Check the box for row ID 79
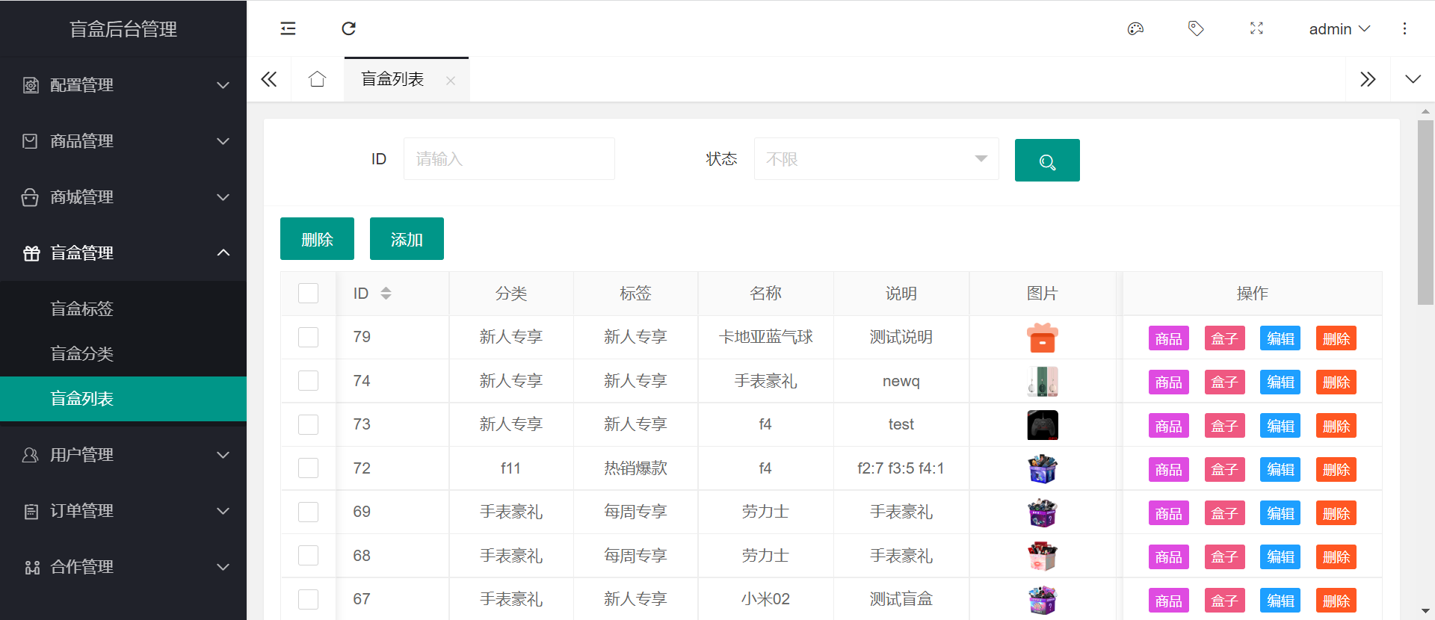 308,337
